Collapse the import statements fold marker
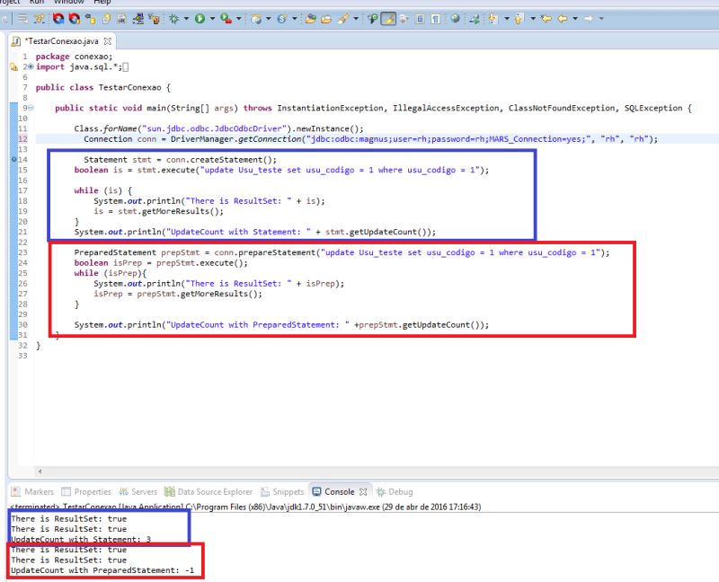Image resolution: width=719 pixels, height=582 pixels. tap(31, 66)
